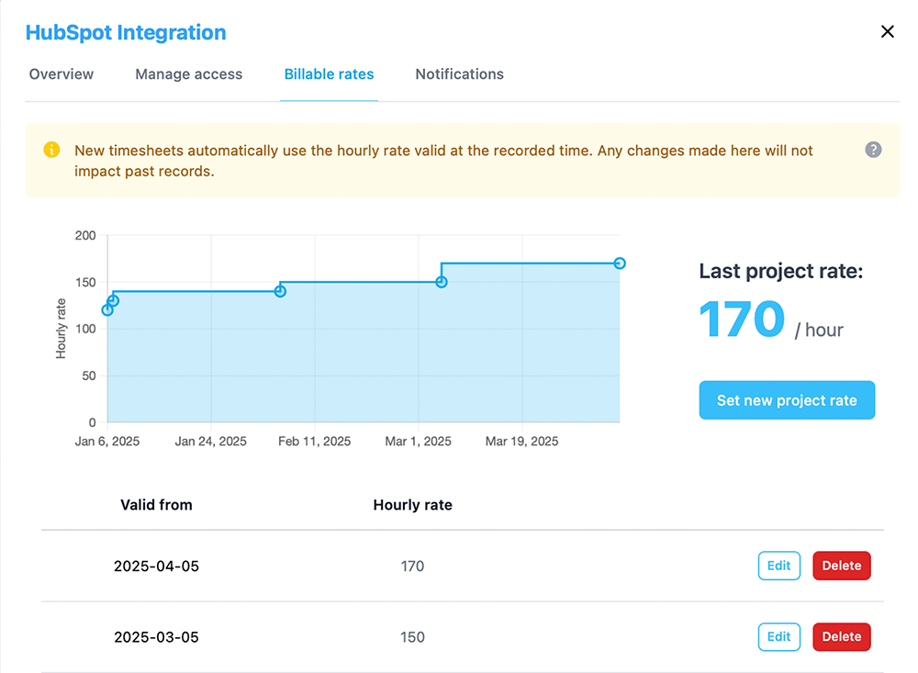
Task: Click the Hourly rate y-axis title
Action: tap(61, 329)
